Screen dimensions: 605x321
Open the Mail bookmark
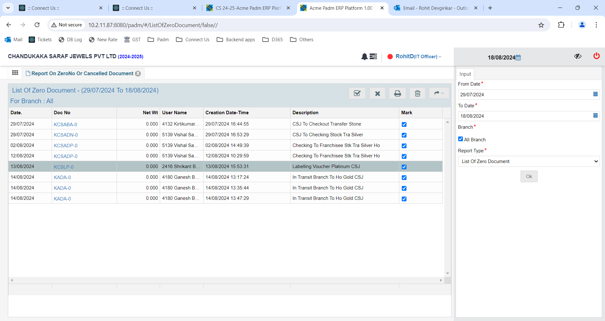(x=14, y=40)
